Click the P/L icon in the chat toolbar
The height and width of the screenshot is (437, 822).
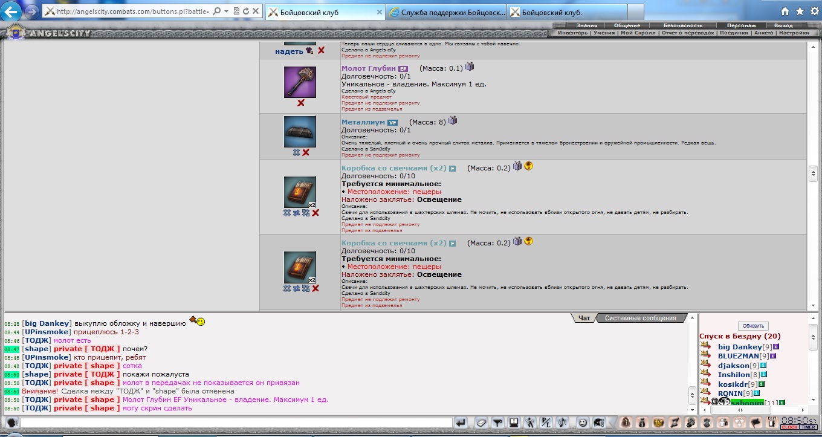click(x=546, y=422)
